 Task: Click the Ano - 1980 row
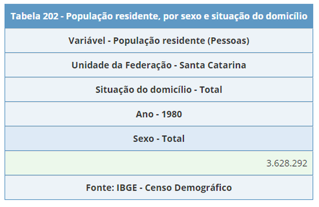coord(159,114)
